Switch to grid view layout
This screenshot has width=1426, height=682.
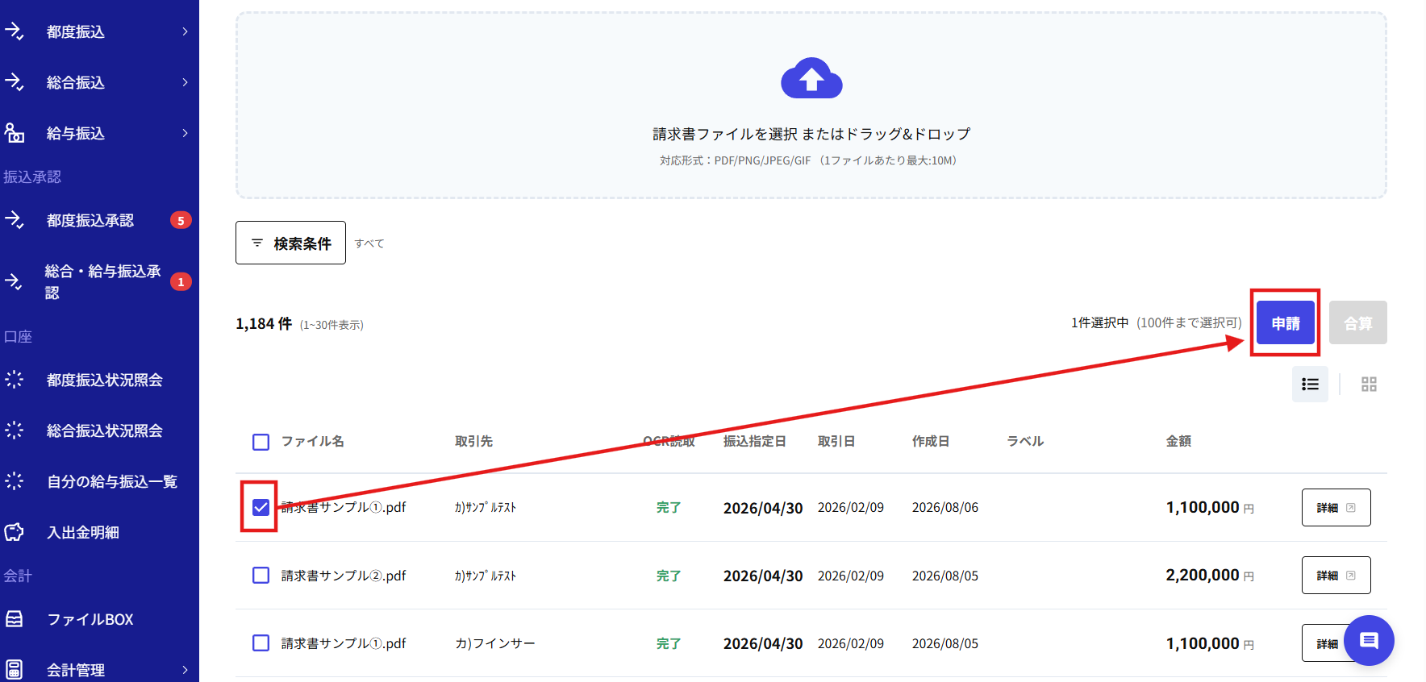click(x=1369, y=385)
